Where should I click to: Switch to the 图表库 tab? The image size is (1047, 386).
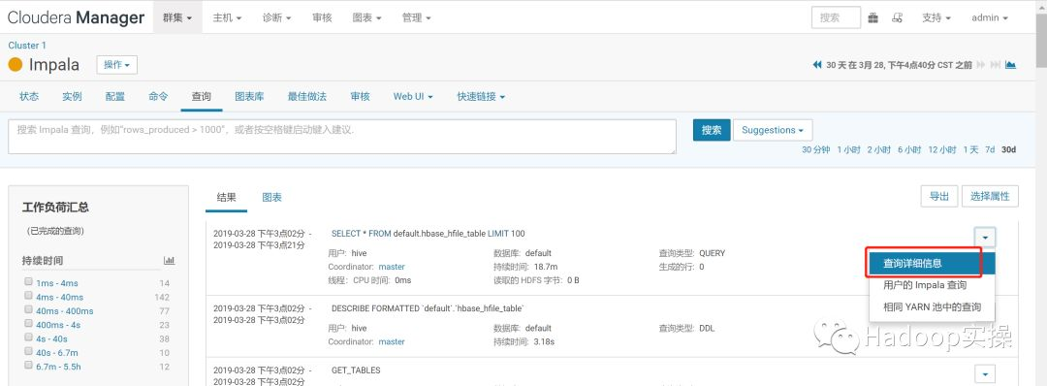coord(249,96)
